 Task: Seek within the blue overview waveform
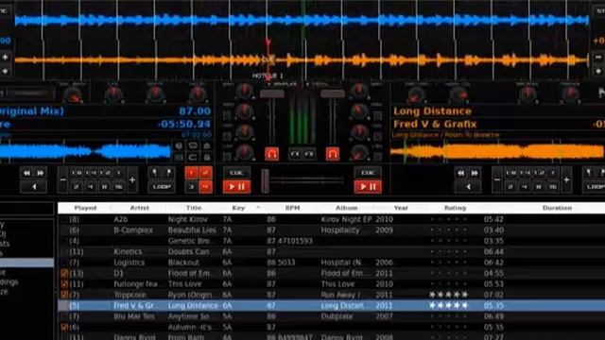[85, 151]
